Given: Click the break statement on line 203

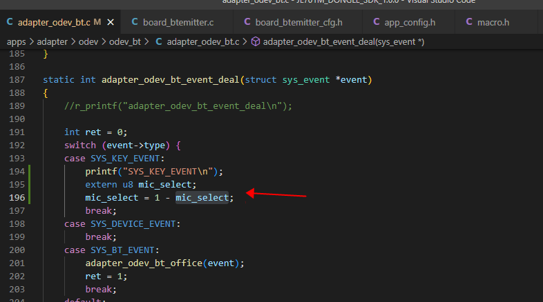Looking at the screenshot, I should pyautogui.click(x=101, y=290).
